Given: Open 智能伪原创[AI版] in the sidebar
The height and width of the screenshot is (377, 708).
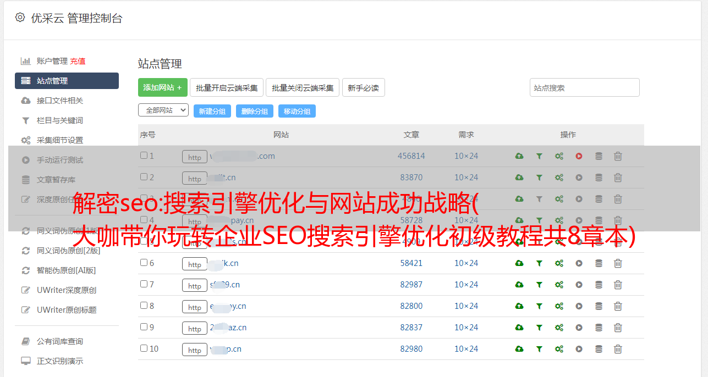Looking at the screenshot, I should point(67,270).
